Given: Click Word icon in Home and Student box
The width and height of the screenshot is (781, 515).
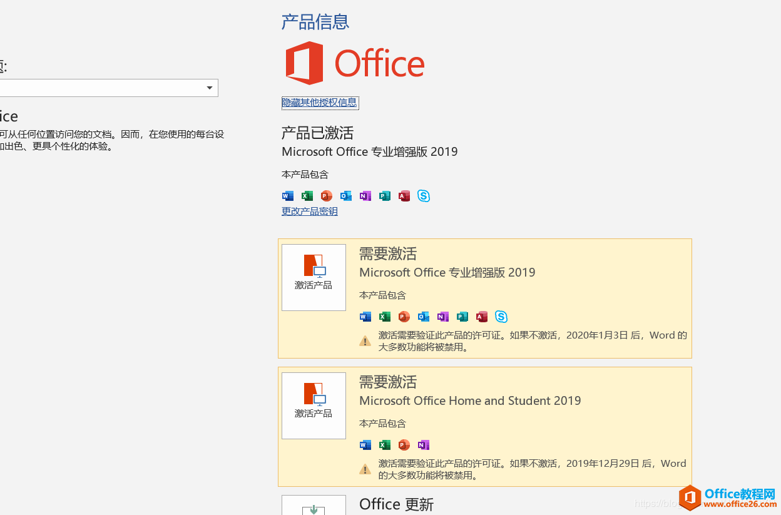Looking at the screenshot, I should (x=365, y=445).
